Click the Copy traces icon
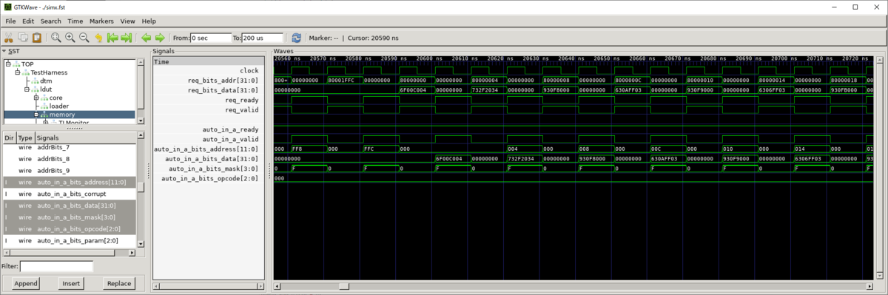Screen dimensions: 888x295 click(x=24, y=38)
